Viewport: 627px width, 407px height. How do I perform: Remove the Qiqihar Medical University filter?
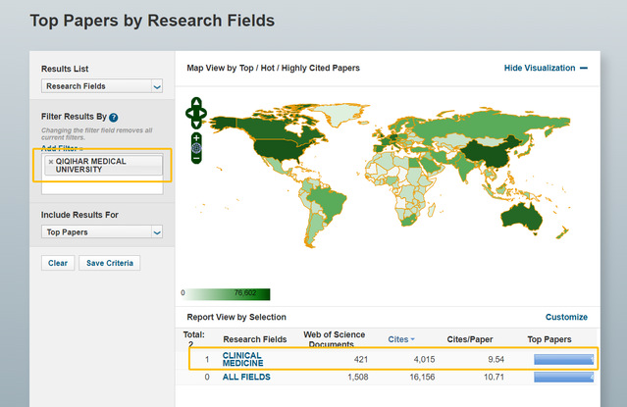pos(51,162)
